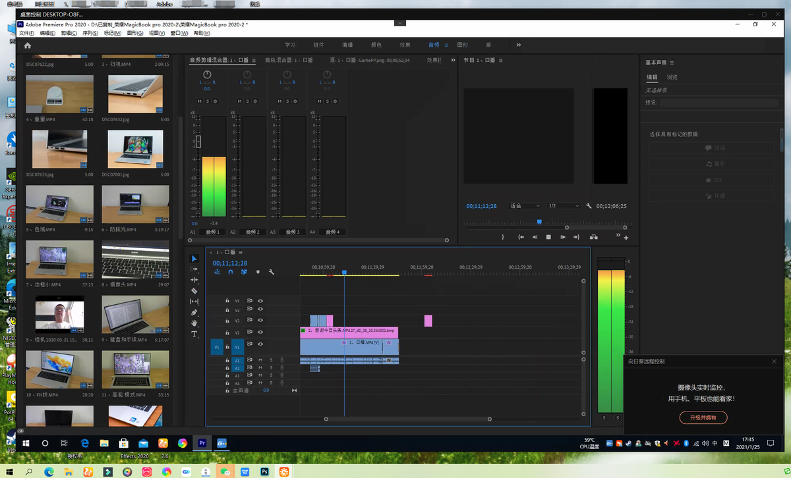Click the timeline playhead marker
Image resolution: width=791 pixels, height=478 pixels.
tap(344, 271)
